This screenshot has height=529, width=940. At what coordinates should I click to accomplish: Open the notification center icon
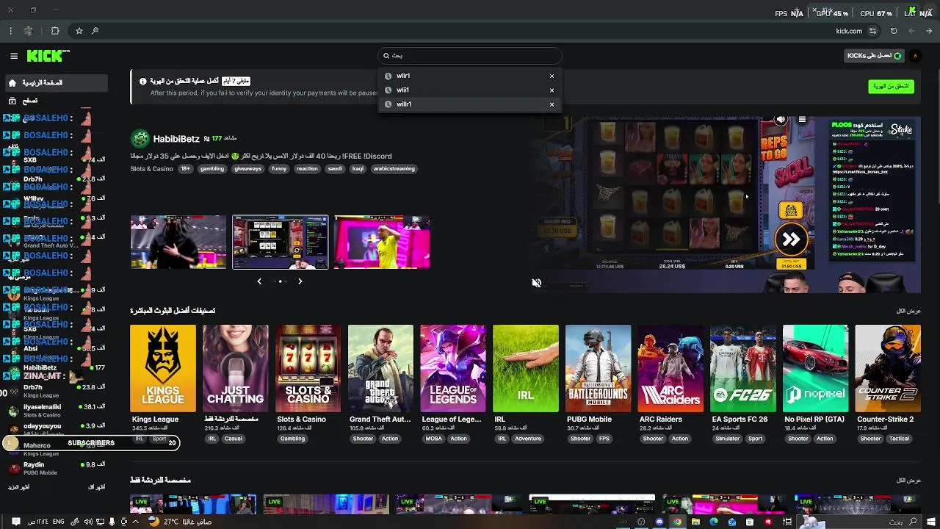click(15, 522)
